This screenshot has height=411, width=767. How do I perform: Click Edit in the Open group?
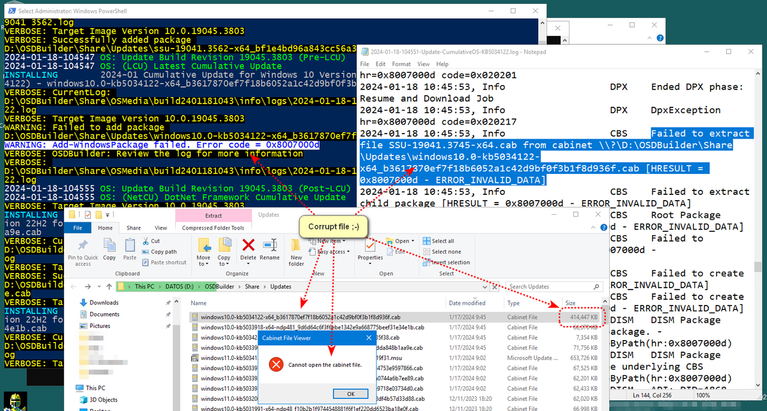pos(397,252)
